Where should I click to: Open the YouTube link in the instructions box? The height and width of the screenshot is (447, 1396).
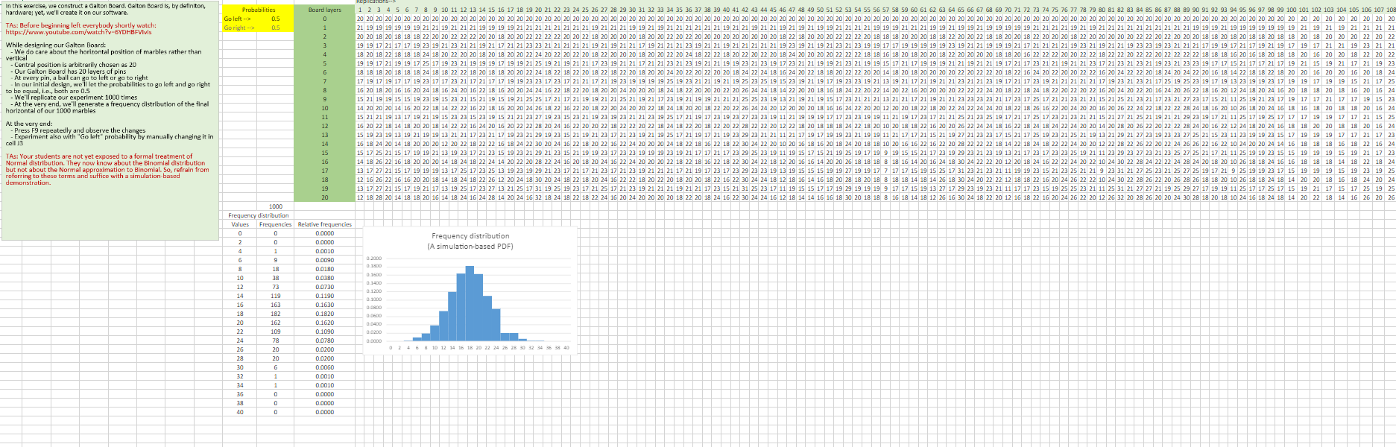(x=78, y=32)
